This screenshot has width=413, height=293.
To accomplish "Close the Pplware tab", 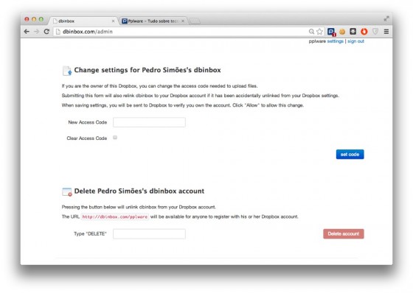I will [183, 21].
